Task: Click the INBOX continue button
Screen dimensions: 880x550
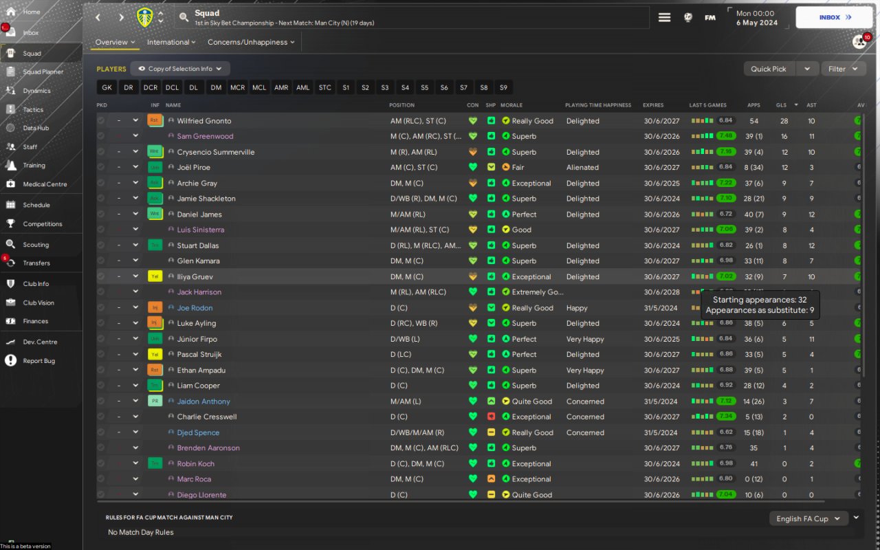Action: coord(833,17)
